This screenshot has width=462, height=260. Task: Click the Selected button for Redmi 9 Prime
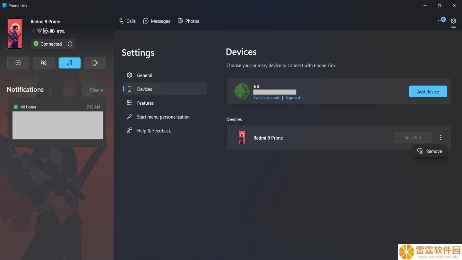413,137
